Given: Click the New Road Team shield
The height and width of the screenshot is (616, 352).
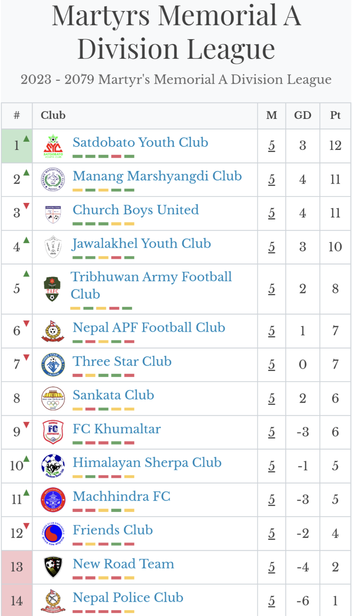Looking at the screenshot, I should pos(53,567).
